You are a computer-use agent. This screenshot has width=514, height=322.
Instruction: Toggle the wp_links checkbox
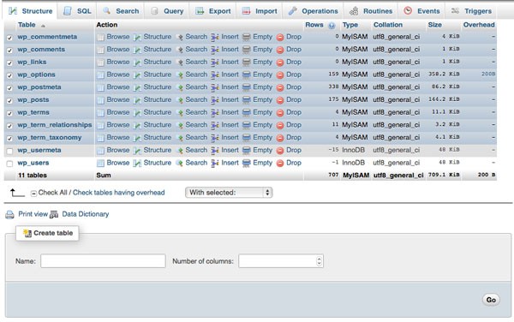(9, 63)
